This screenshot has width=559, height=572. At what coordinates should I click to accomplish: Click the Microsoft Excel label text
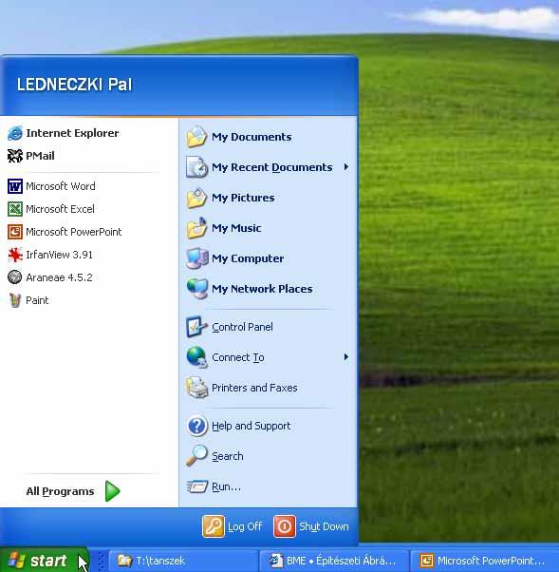point(60,209)
